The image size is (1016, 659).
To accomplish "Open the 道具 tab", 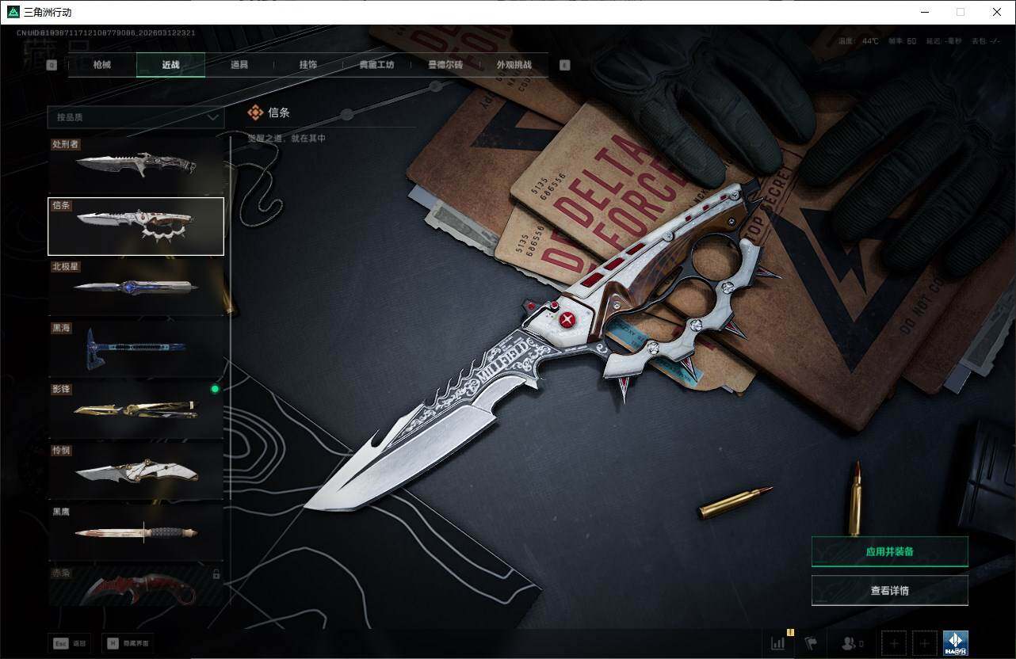I will [239, 65].
